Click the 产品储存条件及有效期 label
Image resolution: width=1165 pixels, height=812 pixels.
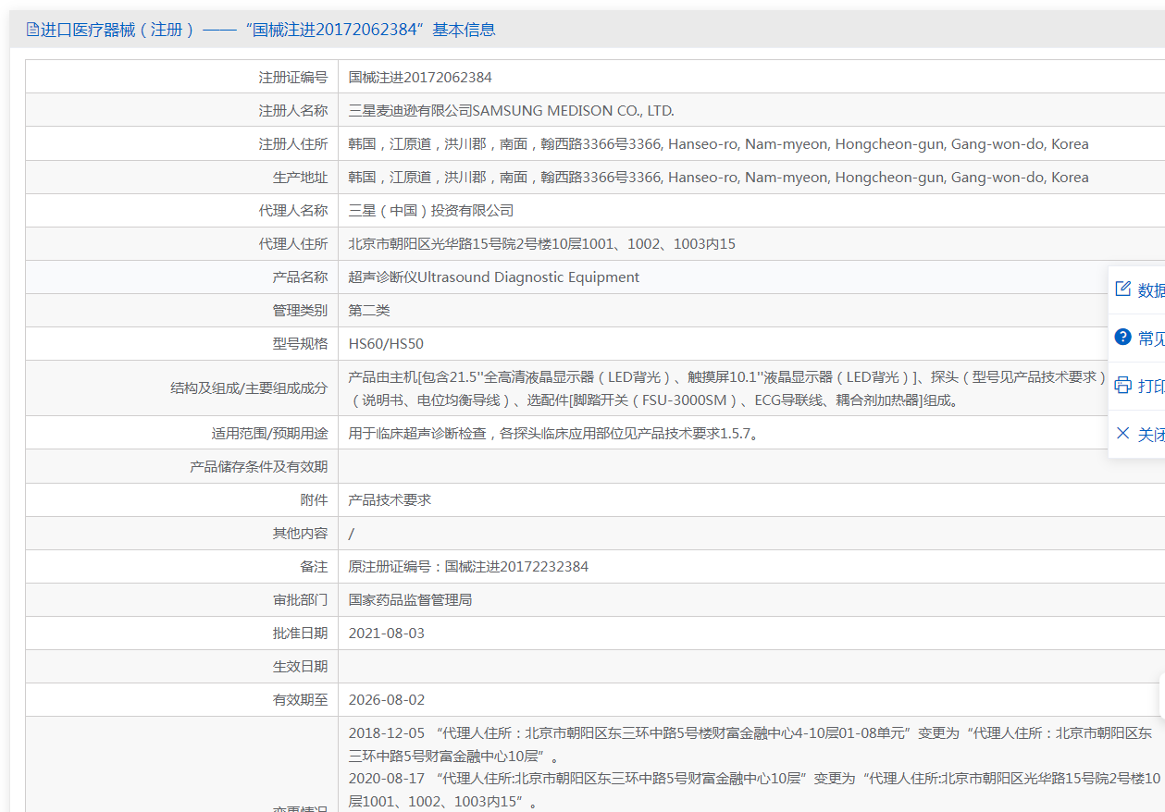259,467
